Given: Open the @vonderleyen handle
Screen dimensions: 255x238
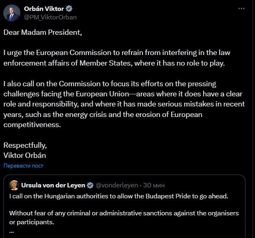Looking at the screenshot, I should point(117,185).
